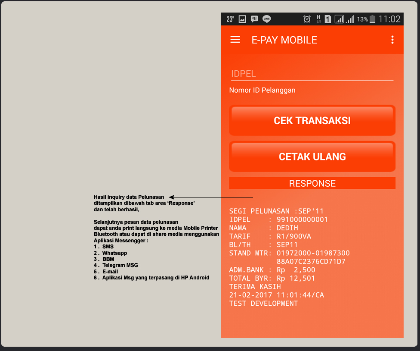Click the '1 . SMS' list item
The image size is (420, 351).
coord(104,247)
